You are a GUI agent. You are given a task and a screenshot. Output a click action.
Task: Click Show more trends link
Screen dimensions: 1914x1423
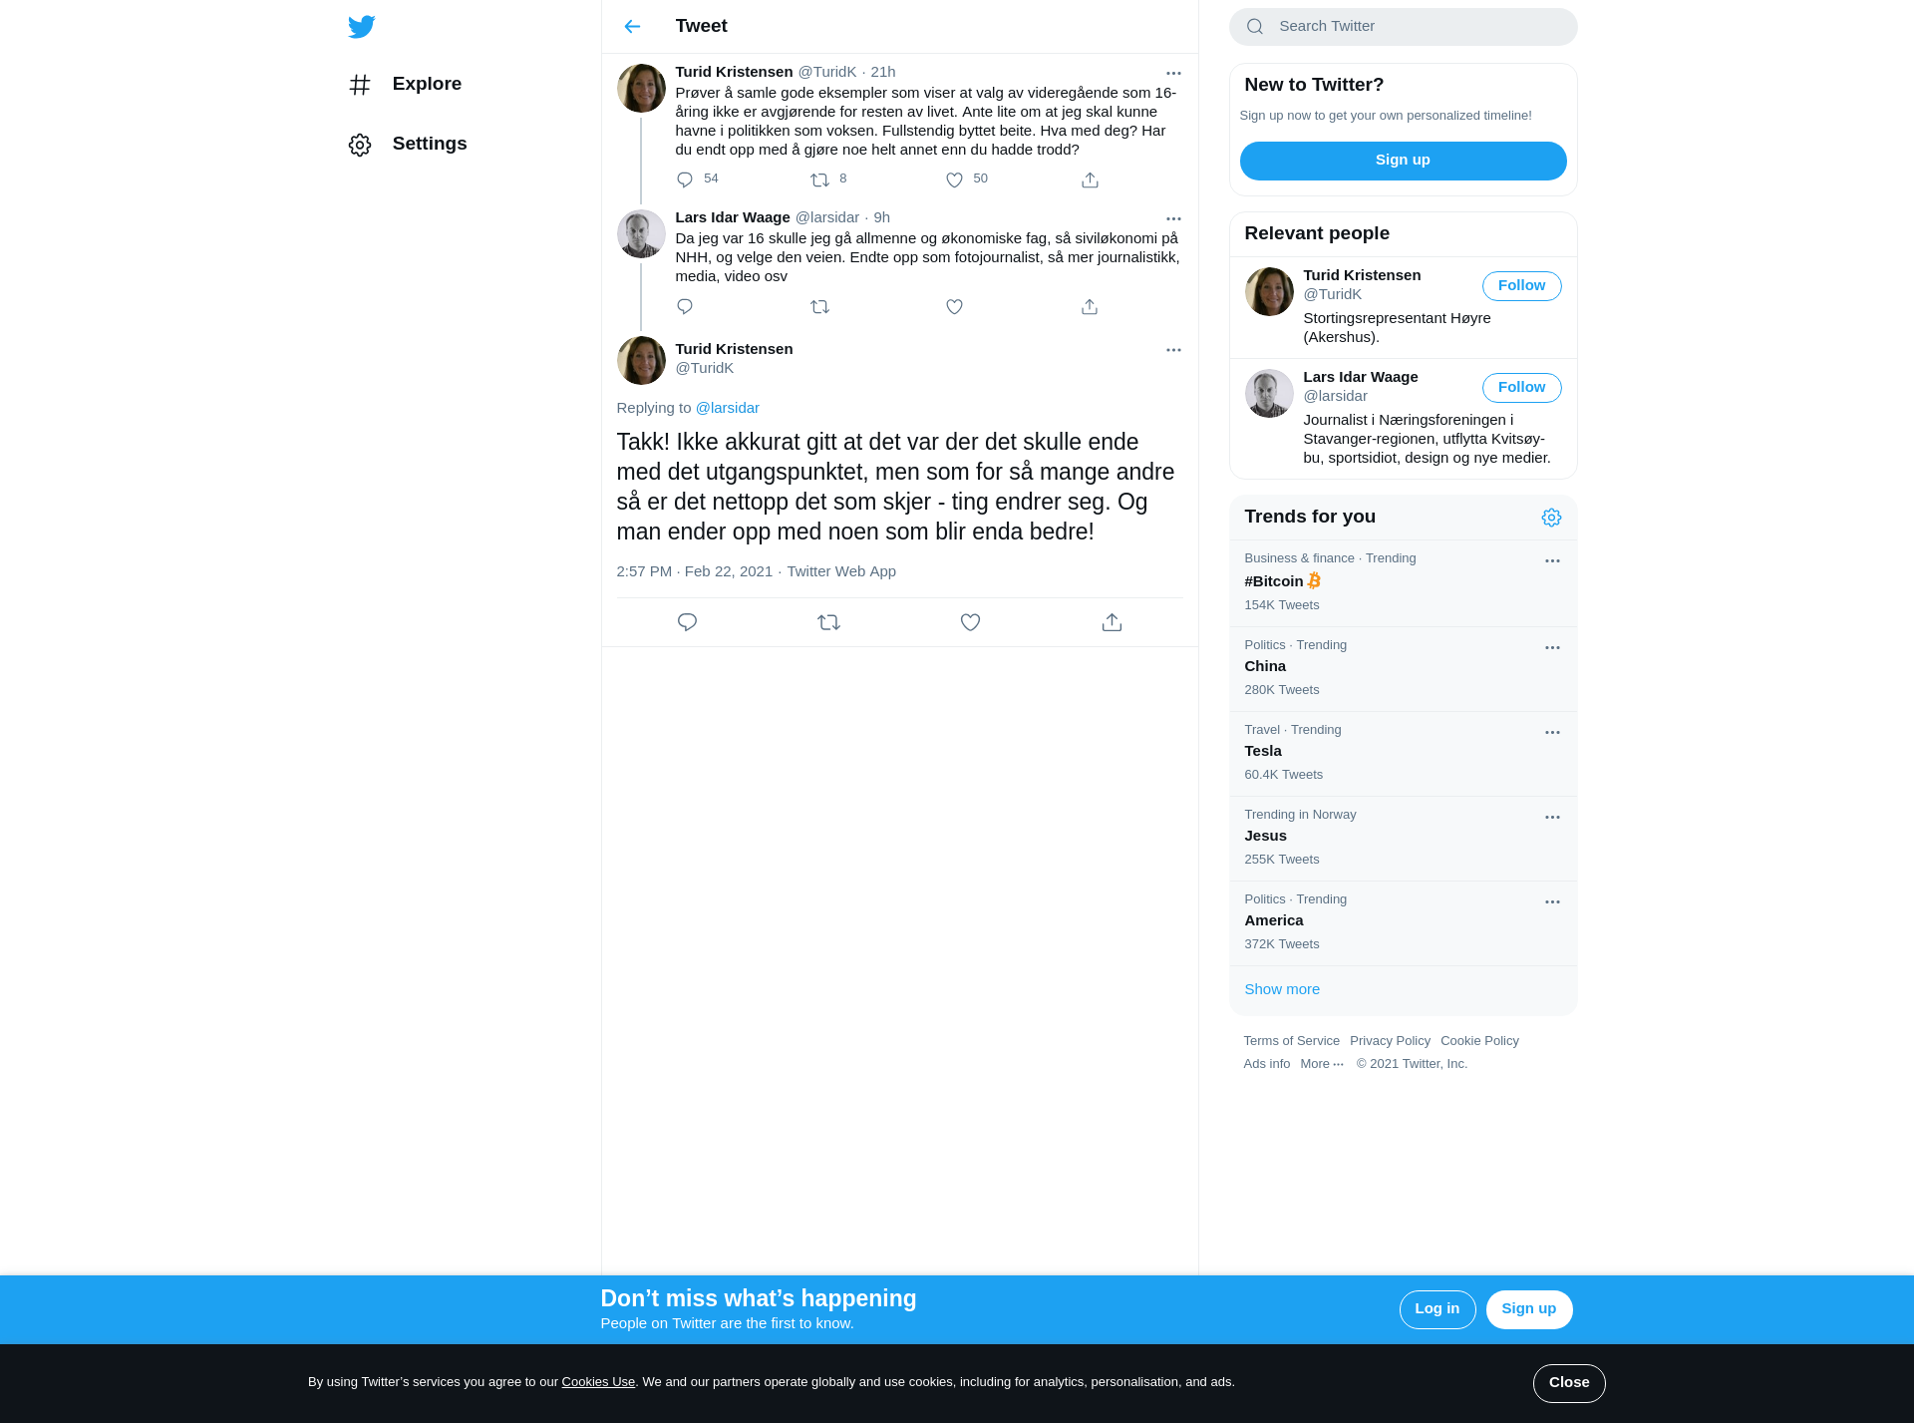point(1282,989)
